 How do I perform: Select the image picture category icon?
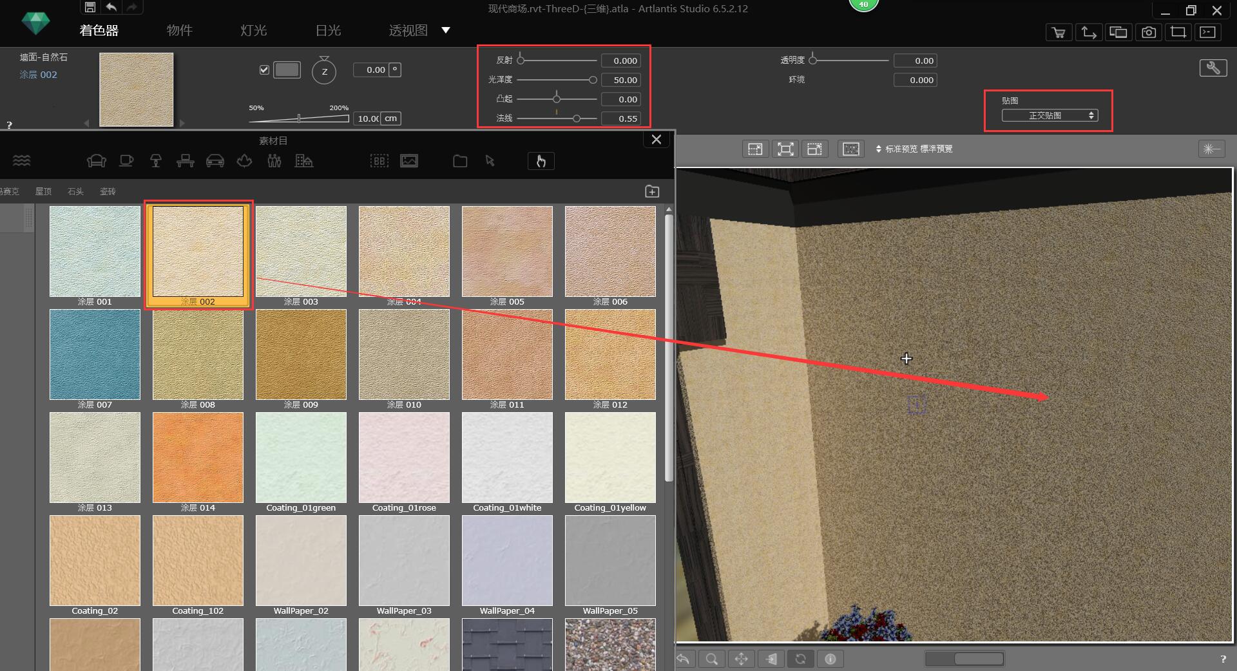(x=409, y=160)
